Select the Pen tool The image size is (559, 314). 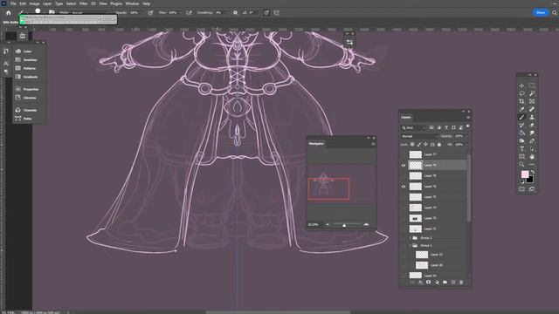(x=532, y=140)
